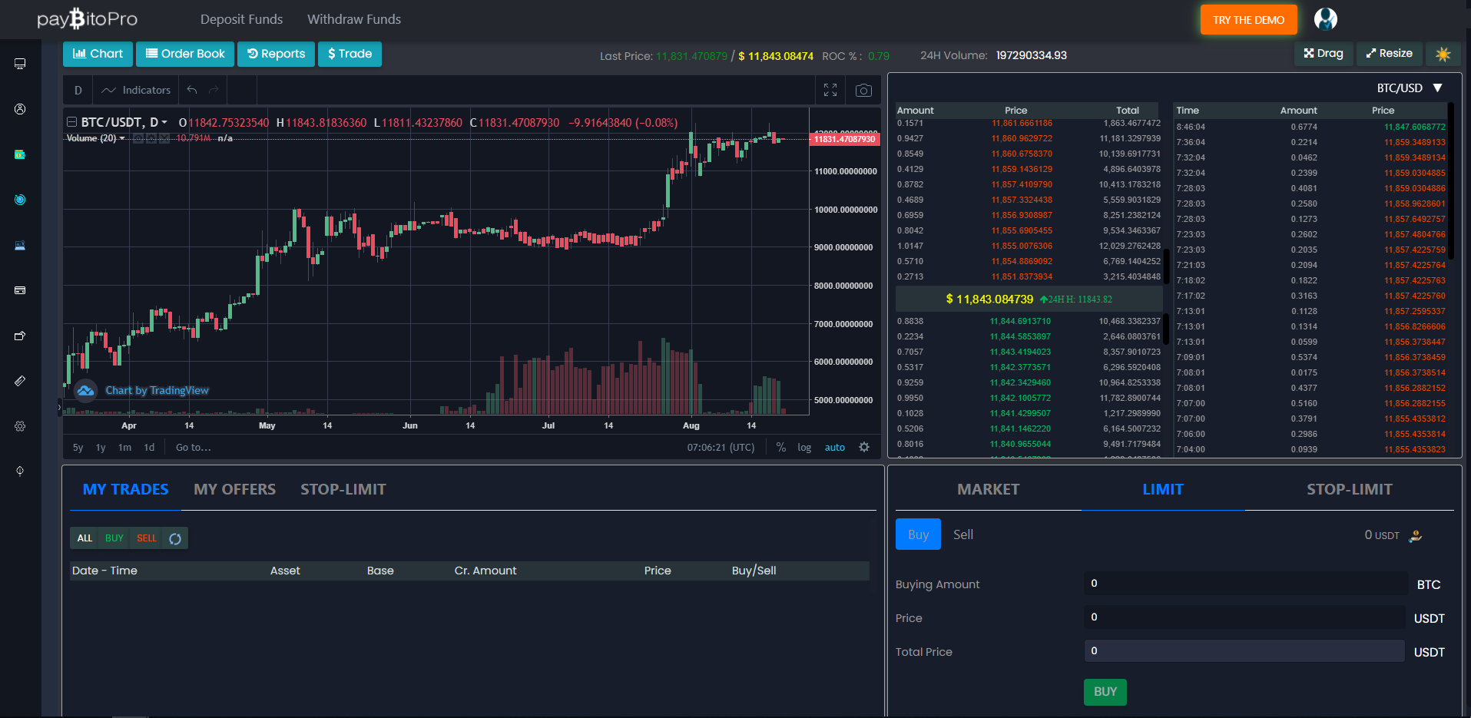Screen dimensions: 1471x718
Task: Open fullscreen mode for the chart
Action: click(x=830, y=91)
